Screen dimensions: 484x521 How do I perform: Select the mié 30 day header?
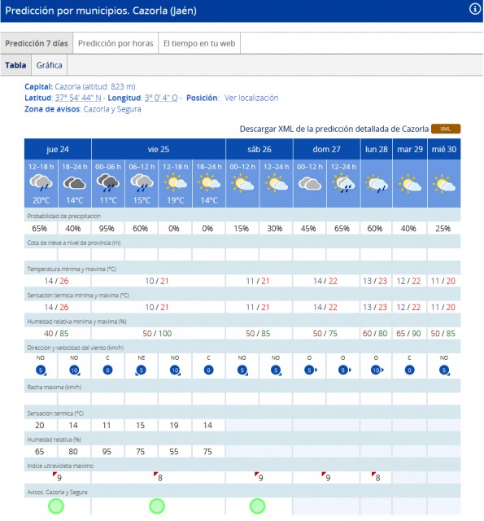coord(444,149)
